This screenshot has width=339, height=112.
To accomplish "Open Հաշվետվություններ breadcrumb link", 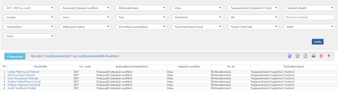I will coord(57,56).
